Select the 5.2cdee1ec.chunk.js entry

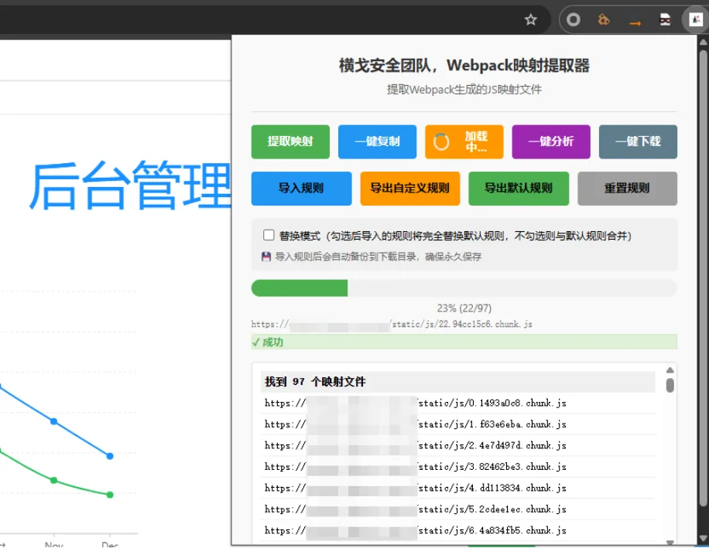pos(458,509)
